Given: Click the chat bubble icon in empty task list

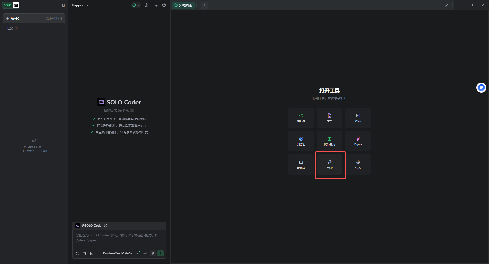Looking at the screenshot, I should coord(34,140).
